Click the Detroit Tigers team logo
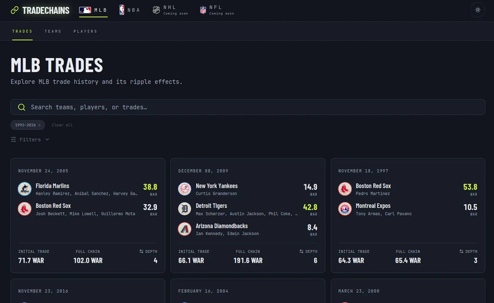The width and height of the screenshot is (494, 303). (x=185, y=209)
